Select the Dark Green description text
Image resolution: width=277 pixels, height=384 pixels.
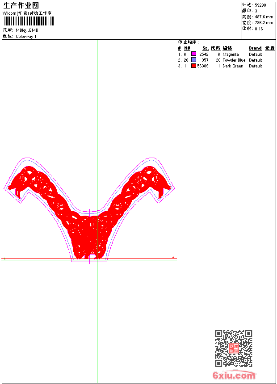[233, 66]
